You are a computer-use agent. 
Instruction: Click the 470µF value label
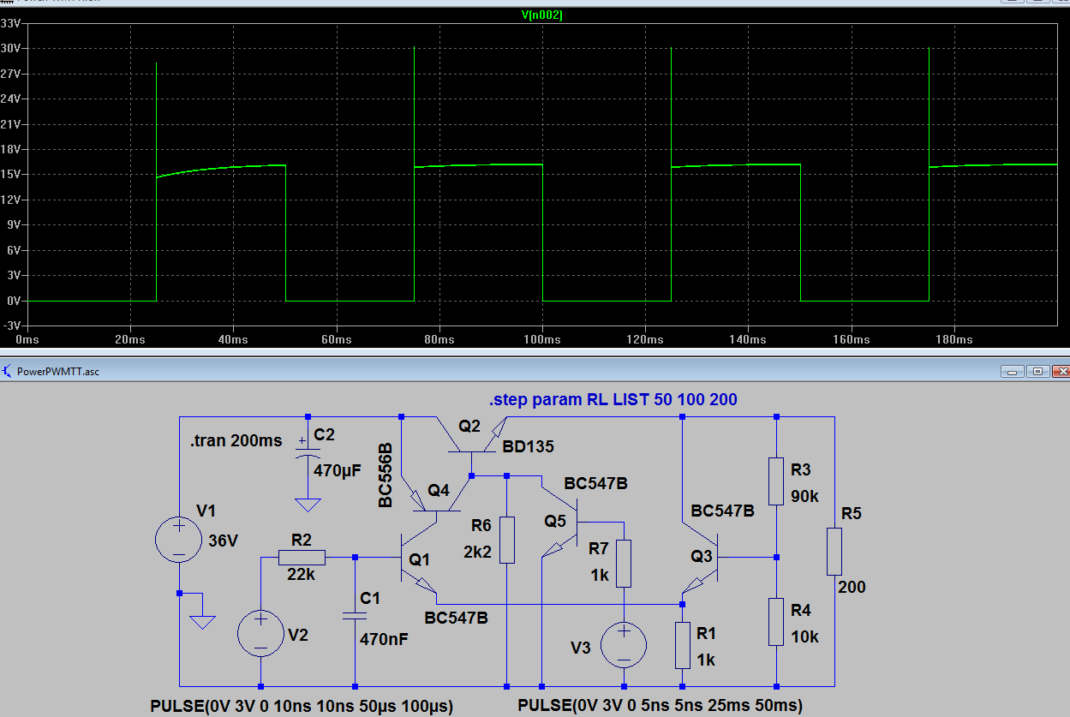[x=338, y=470]
